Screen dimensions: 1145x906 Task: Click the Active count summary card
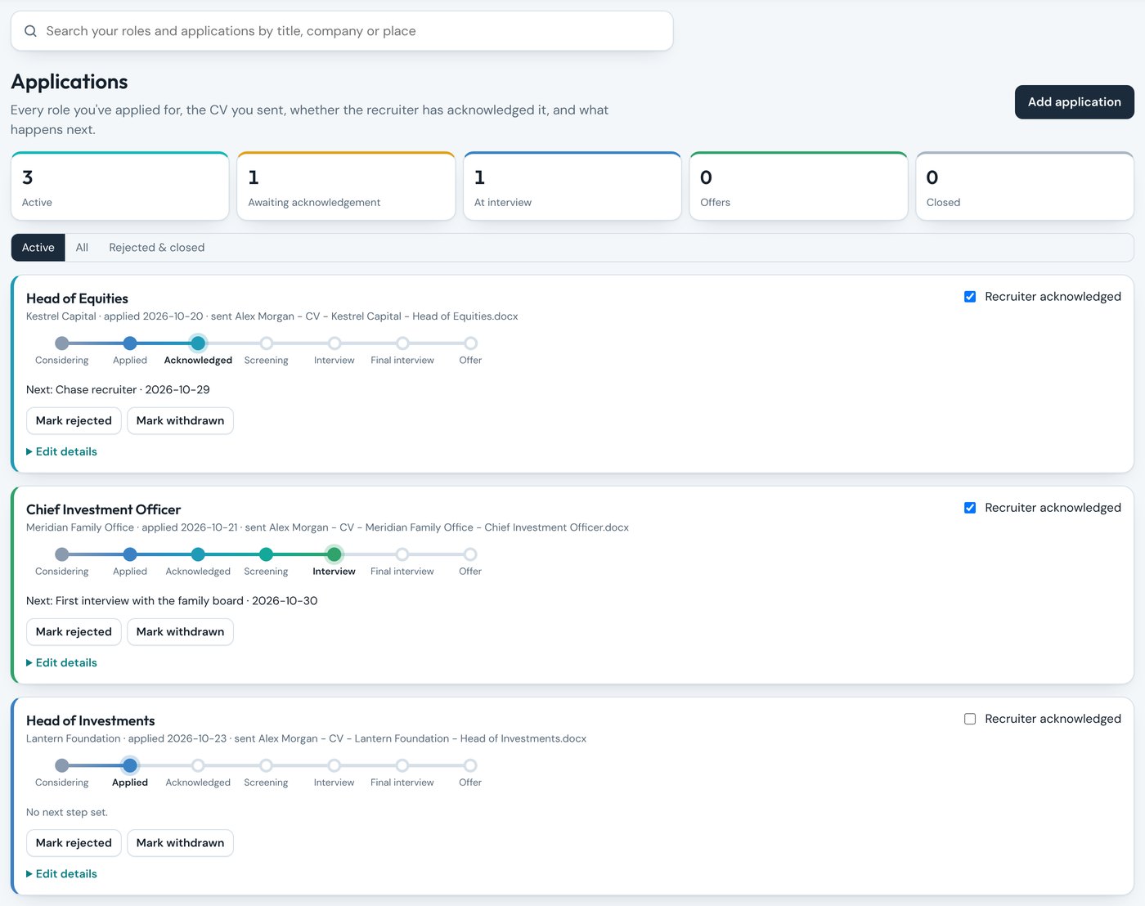[119, 186]
